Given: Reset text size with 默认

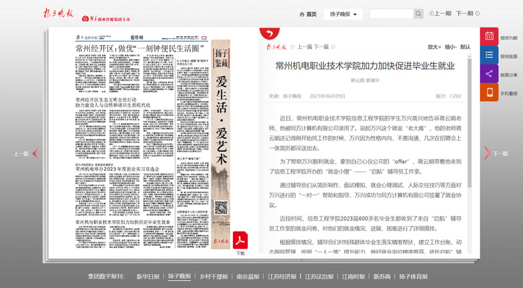Looking at the screenshot, I should (x=465, y=47).
